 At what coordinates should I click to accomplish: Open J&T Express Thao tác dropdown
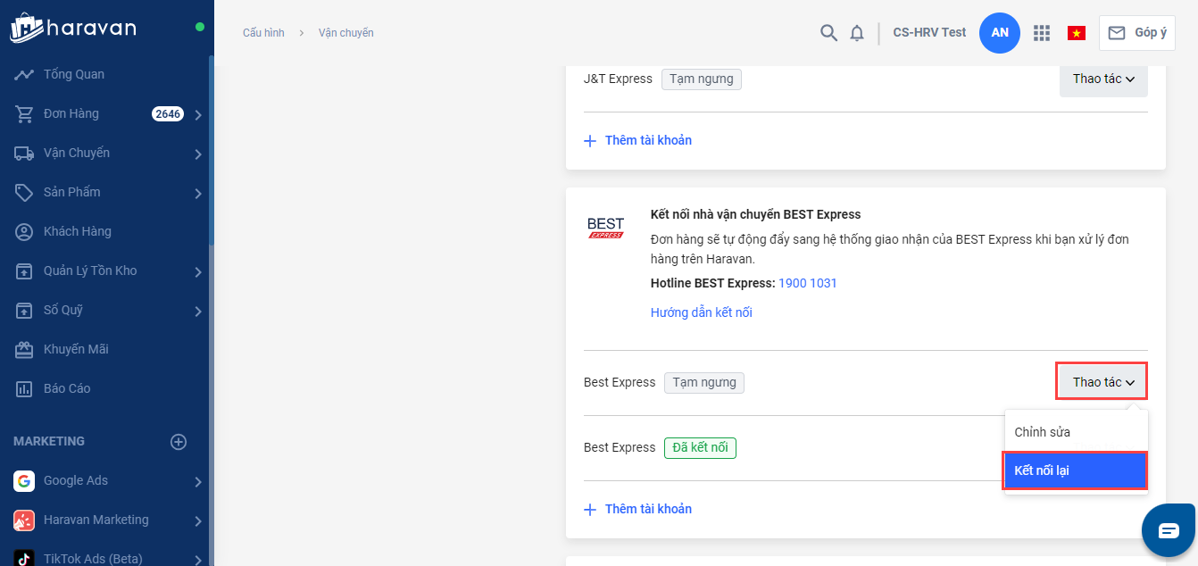(1102, 79)
